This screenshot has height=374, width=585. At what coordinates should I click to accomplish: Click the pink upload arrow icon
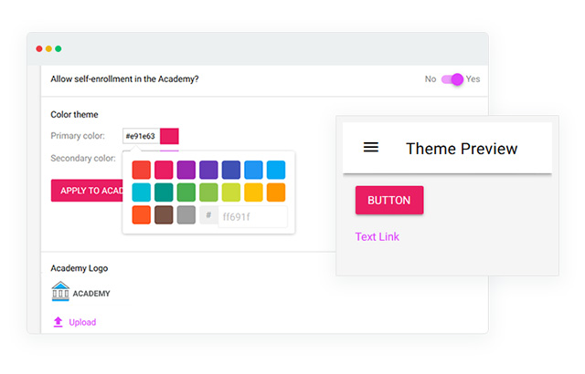(58, 322)
